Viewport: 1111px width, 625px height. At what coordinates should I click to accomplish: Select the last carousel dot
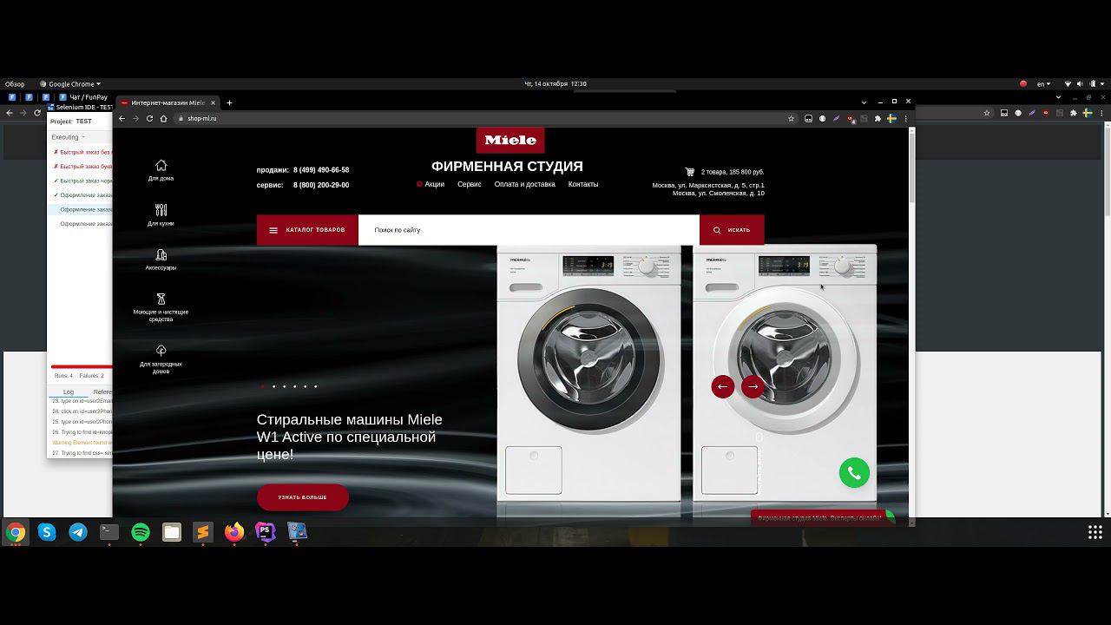coord(315,386)
